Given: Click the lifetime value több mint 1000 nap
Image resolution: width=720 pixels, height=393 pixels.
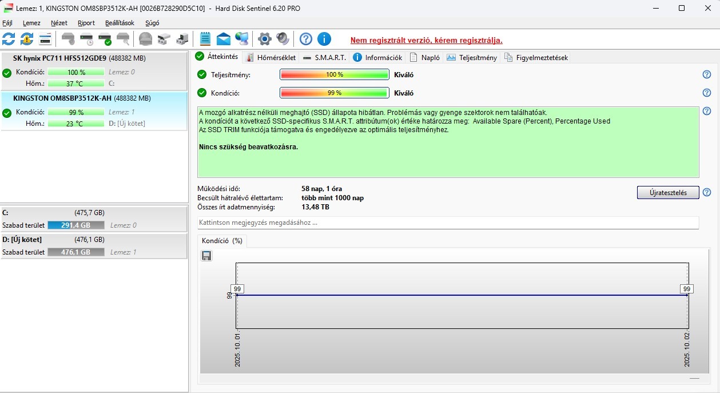Looking at the screenshot, I should pos(332,198).
